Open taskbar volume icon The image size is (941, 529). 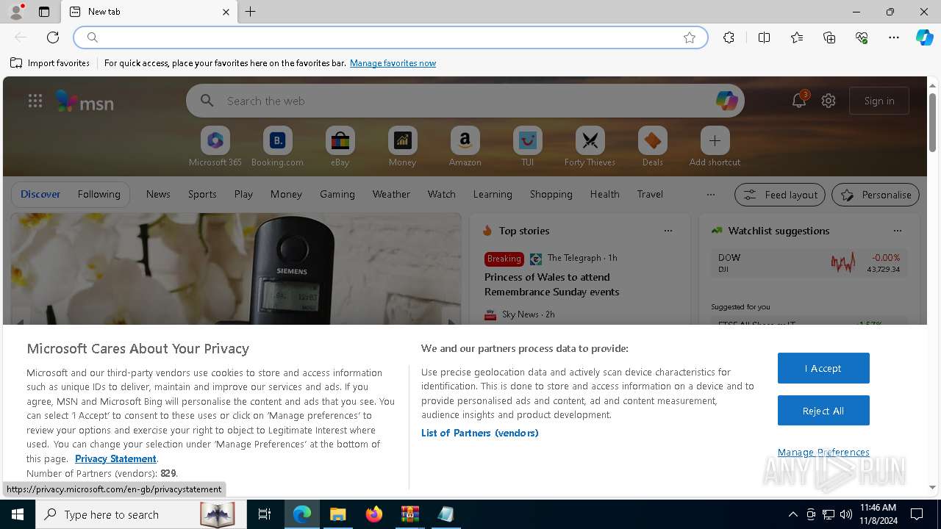[x=846, y=514]
